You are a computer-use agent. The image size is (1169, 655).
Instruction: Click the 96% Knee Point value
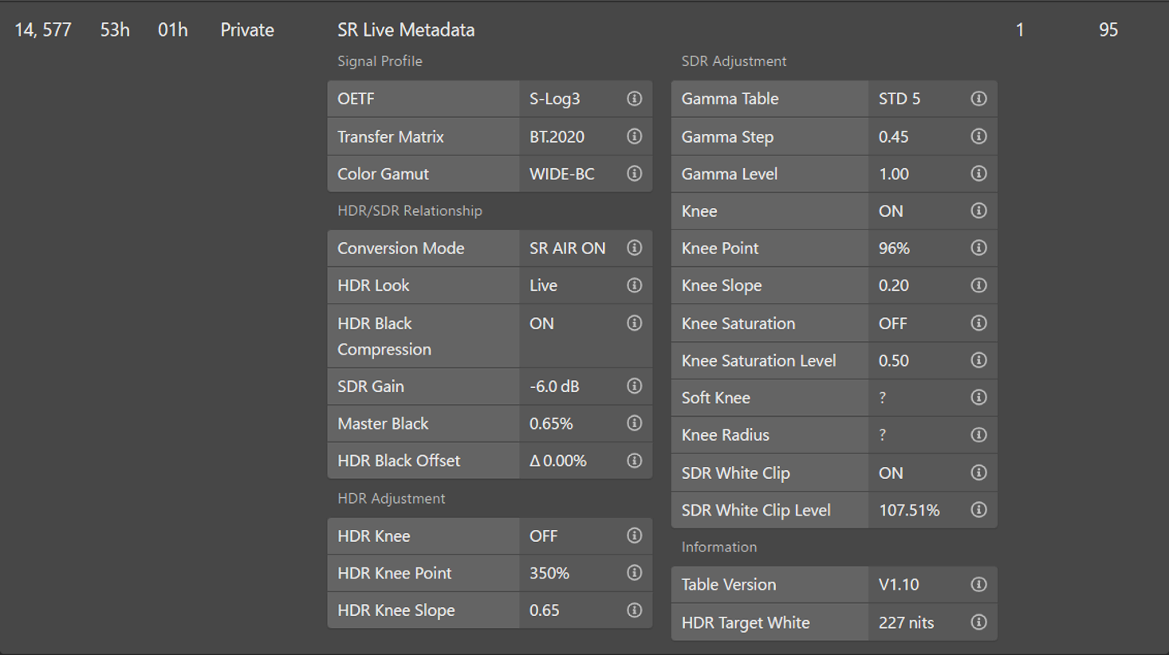(894, 248)
